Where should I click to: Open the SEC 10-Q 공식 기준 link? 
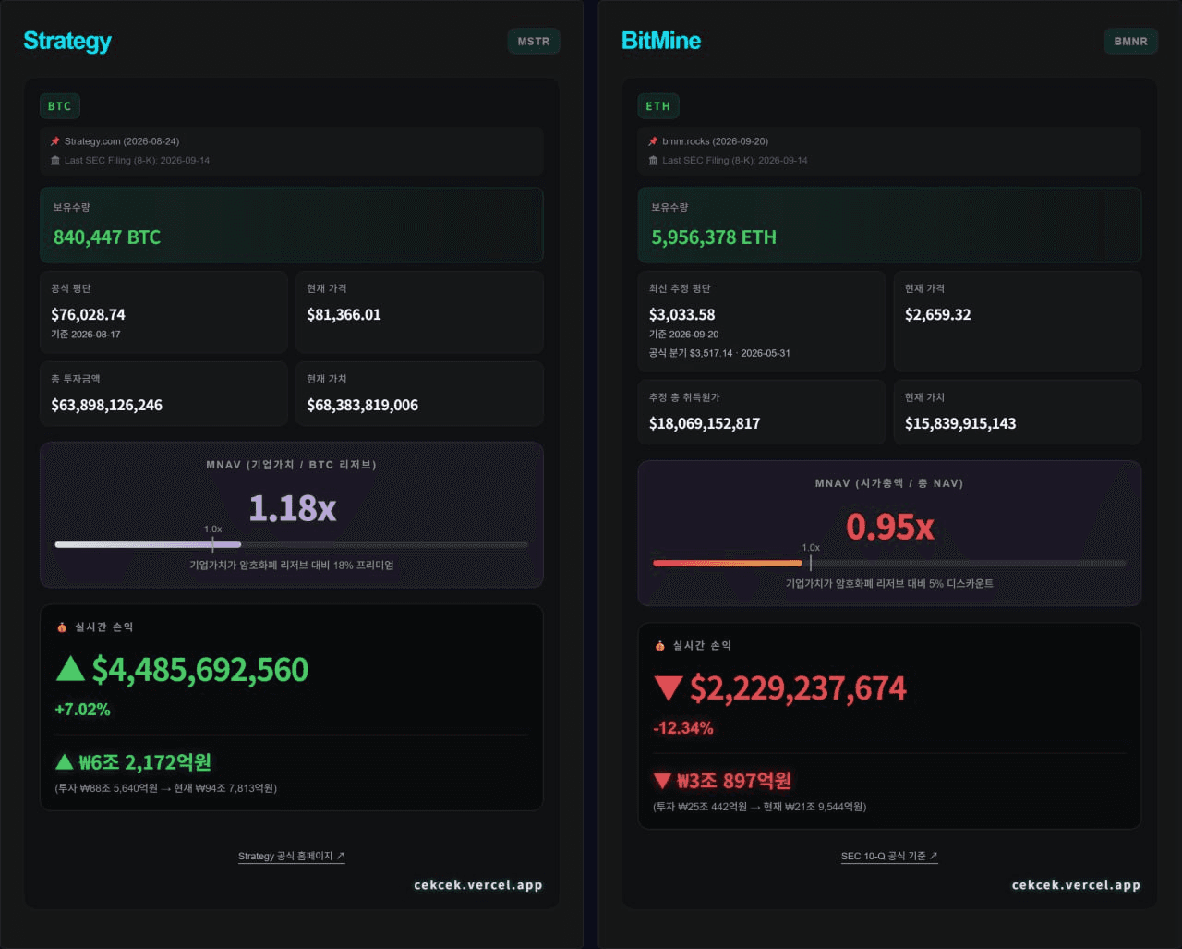point(889,857)
